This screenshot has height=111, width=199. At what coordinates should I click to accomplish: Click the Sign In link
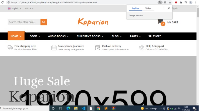tap(175, 8)
